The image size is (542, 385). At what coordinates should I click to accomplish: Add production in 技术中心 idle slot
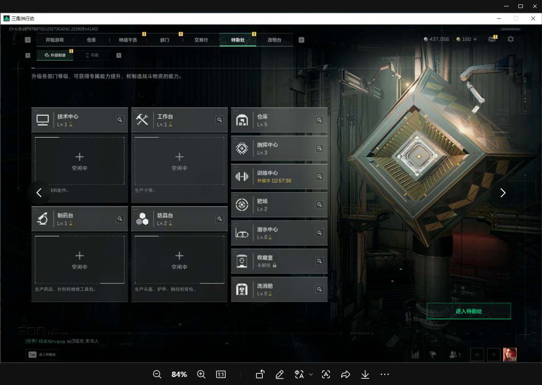[80, 161]
